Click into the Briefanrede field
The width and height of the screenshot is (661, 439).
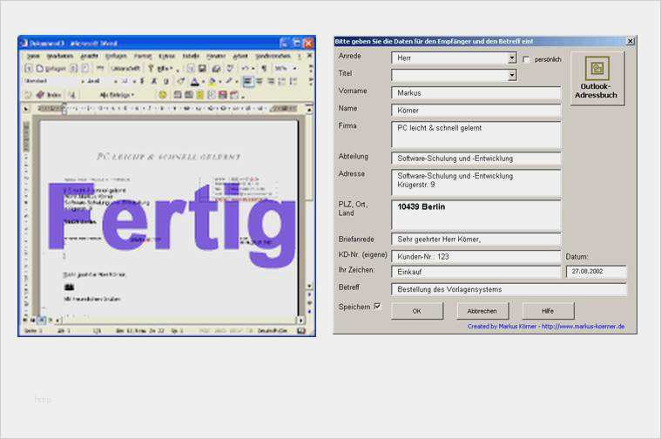click(x=476, y=240)
